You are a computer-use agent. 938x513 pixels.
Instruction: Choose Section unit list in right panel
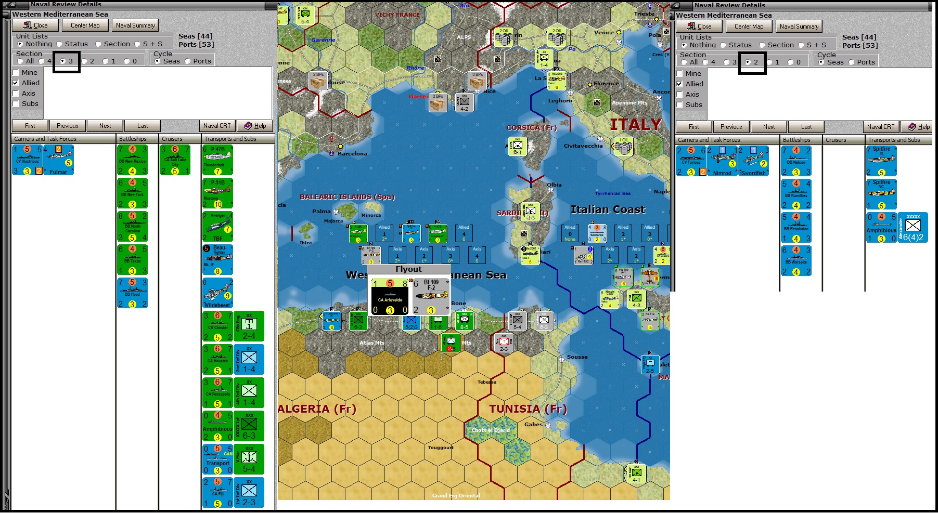click(762, 45)
